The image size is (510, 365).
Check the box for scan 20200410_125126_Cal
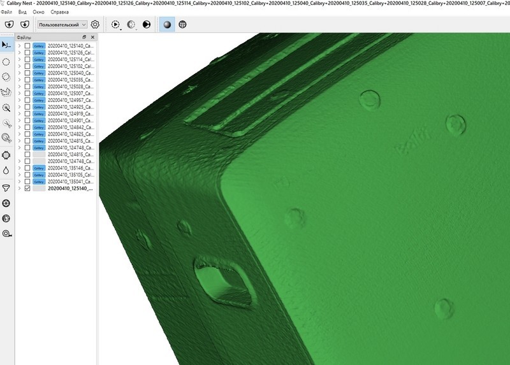pos(27,53)
